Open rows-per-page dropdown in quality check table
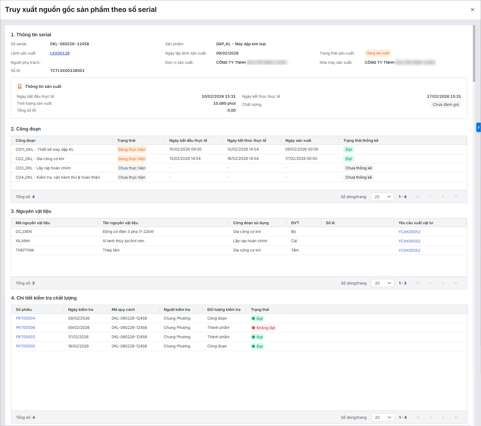 point(382,417)
